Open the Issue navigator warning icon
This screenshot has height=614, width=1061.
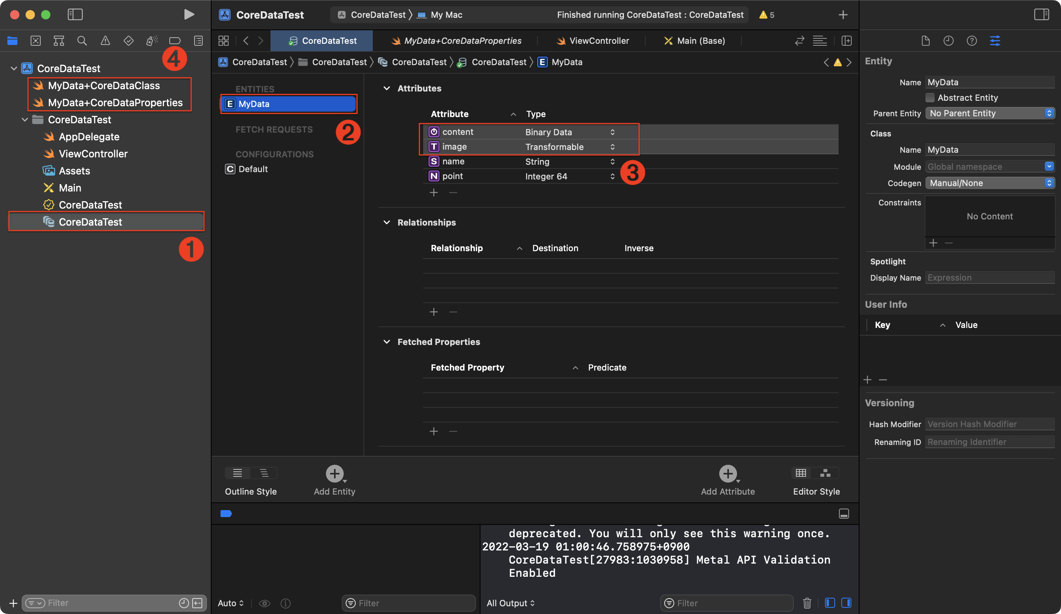[x=105, y=41]
